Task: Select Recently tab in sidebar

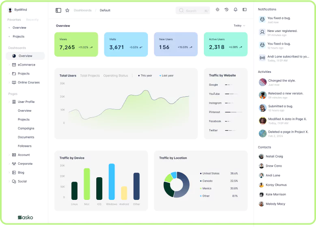Action: pos(32,19)
